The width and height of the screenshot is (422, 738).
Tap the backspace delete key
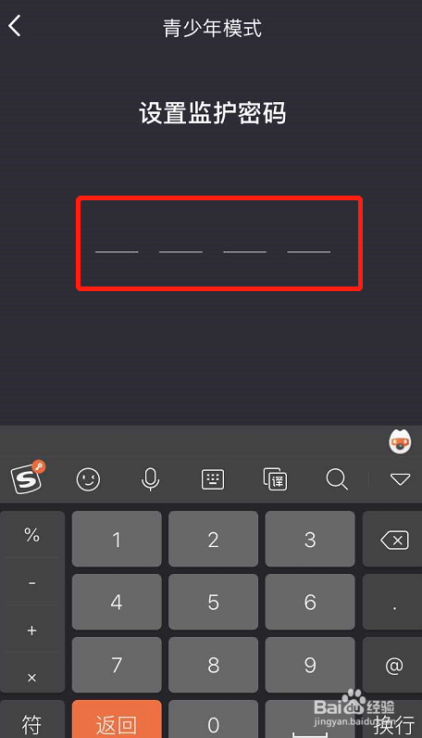pyautogui.click(x=394, y=539)
